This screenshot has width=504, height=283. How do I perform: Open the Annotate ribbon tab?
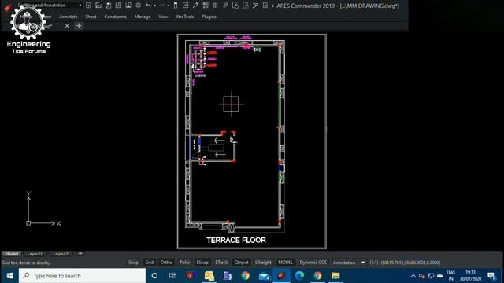[x=69, y=17]
